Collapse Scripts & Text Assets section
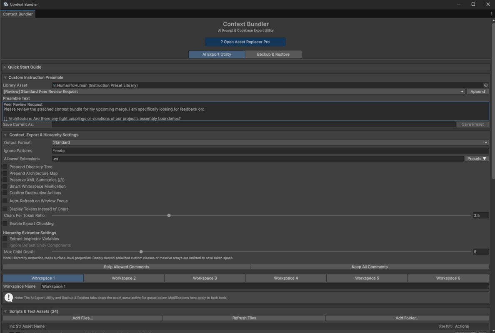 [x=5, y=311]
